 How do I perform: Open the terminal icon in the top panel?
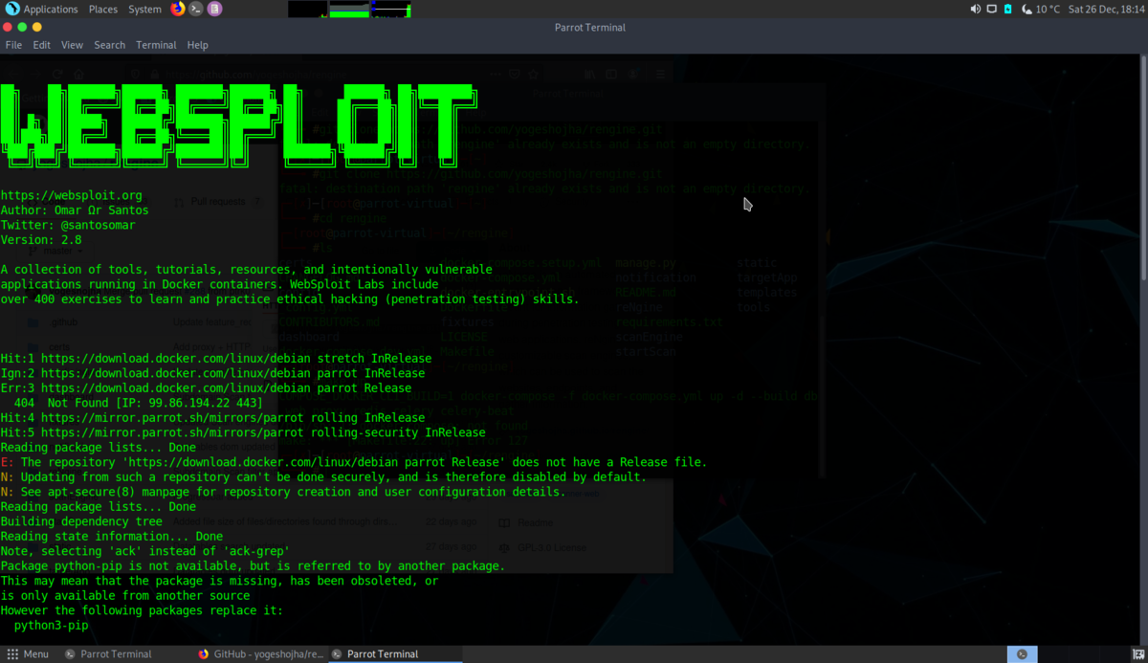[x=194, y=9]
